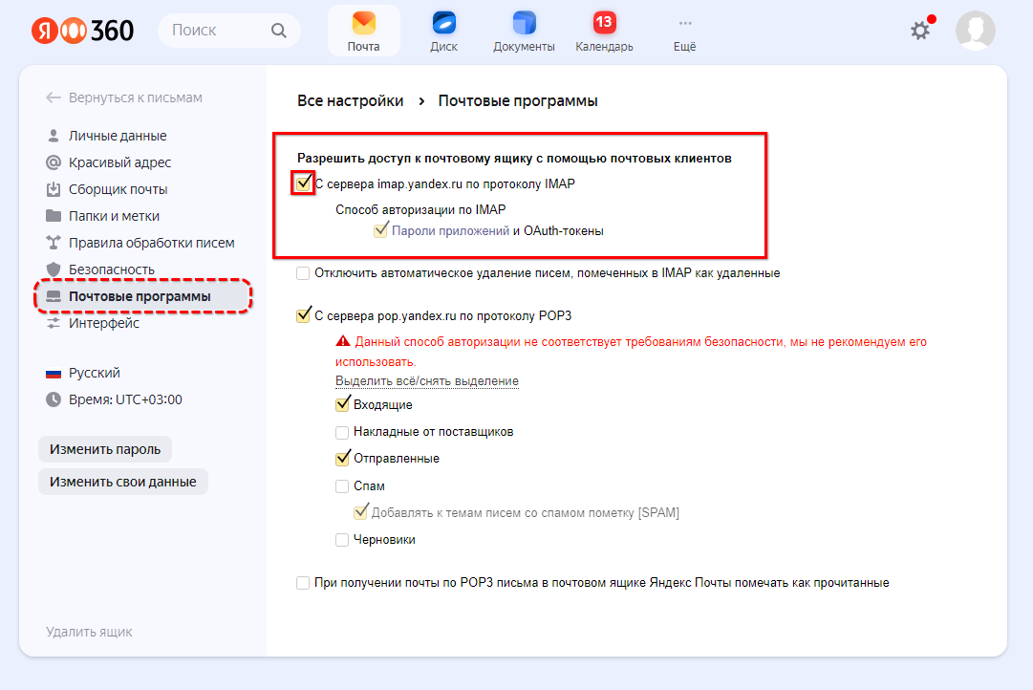This screenshot has width=1033, height=690.
Task: Click the Почтовые программы breadcrumb title
Action: 518,101
